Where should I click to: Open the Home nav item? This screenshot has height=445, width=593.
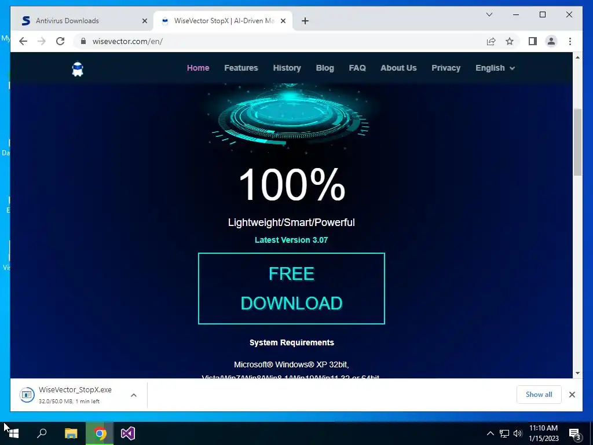[x=198, y=68]
